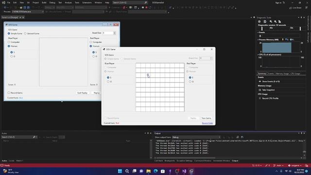Open File Explorer from the taskbar
311x175 pixels.
pos(148,171)
